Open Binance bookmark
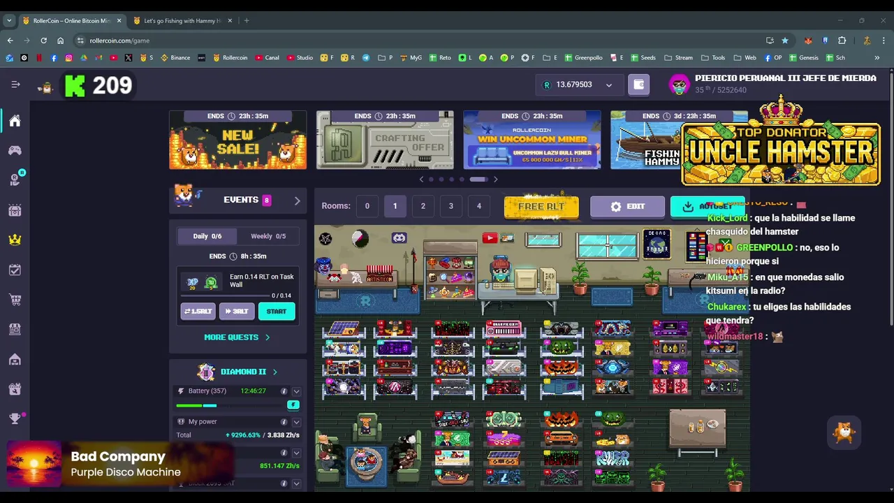Screen dimensions: 894x503 (175, 58)
